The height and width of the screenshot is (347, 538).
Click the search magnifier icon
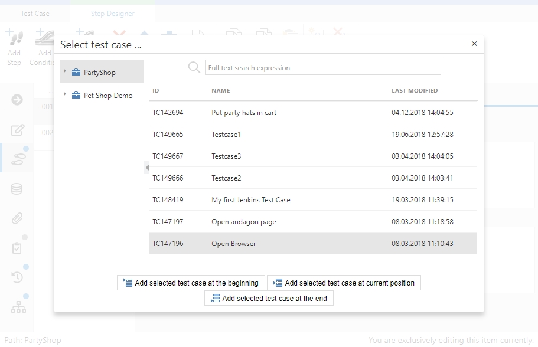[194, 68]
